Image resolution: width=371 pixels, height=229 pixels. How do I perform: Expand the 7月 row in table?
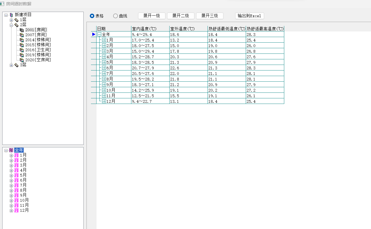[x=104, y=74]
